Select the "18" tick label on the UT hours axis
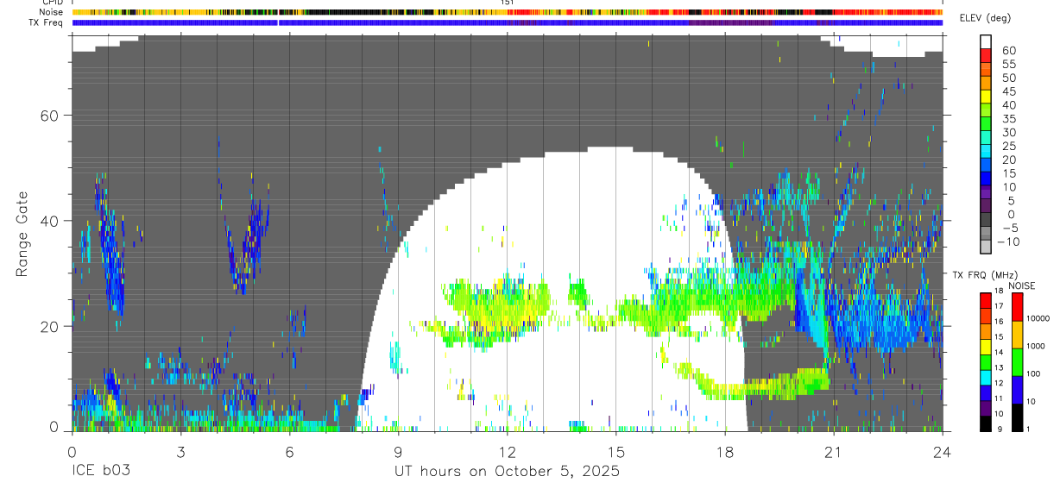 coord(724,451)
